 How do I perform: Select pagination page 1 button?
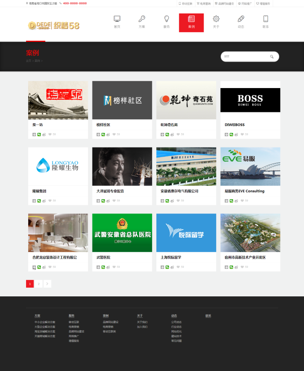(30, 284)
